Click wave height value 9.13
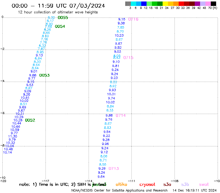 click(x=39, y=55)
